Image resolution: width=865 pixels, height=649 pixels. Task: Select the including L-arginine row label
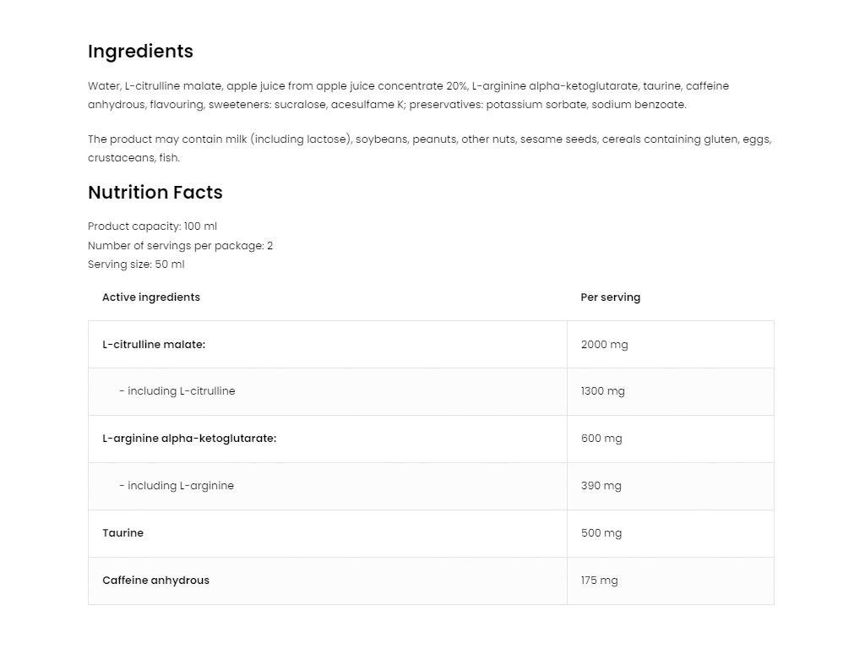(x=177, y=486)
